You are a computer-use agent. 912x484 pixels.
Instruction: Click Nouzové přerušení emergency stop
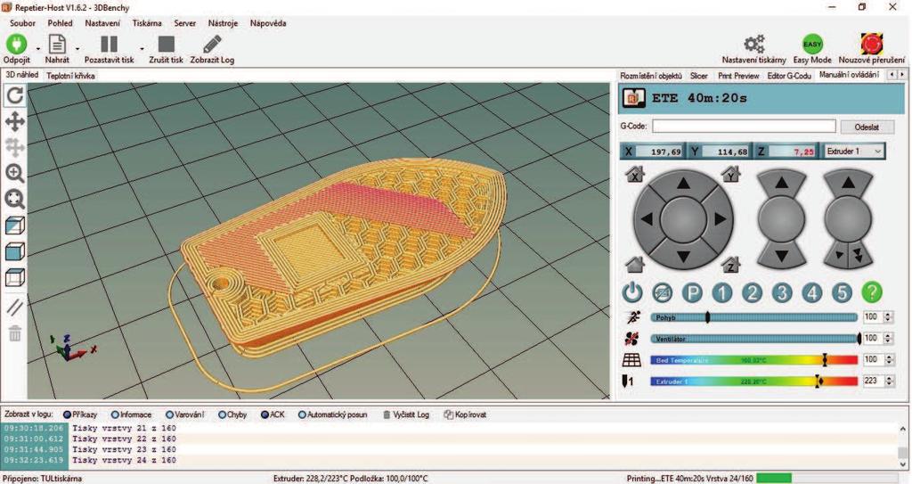871,44
